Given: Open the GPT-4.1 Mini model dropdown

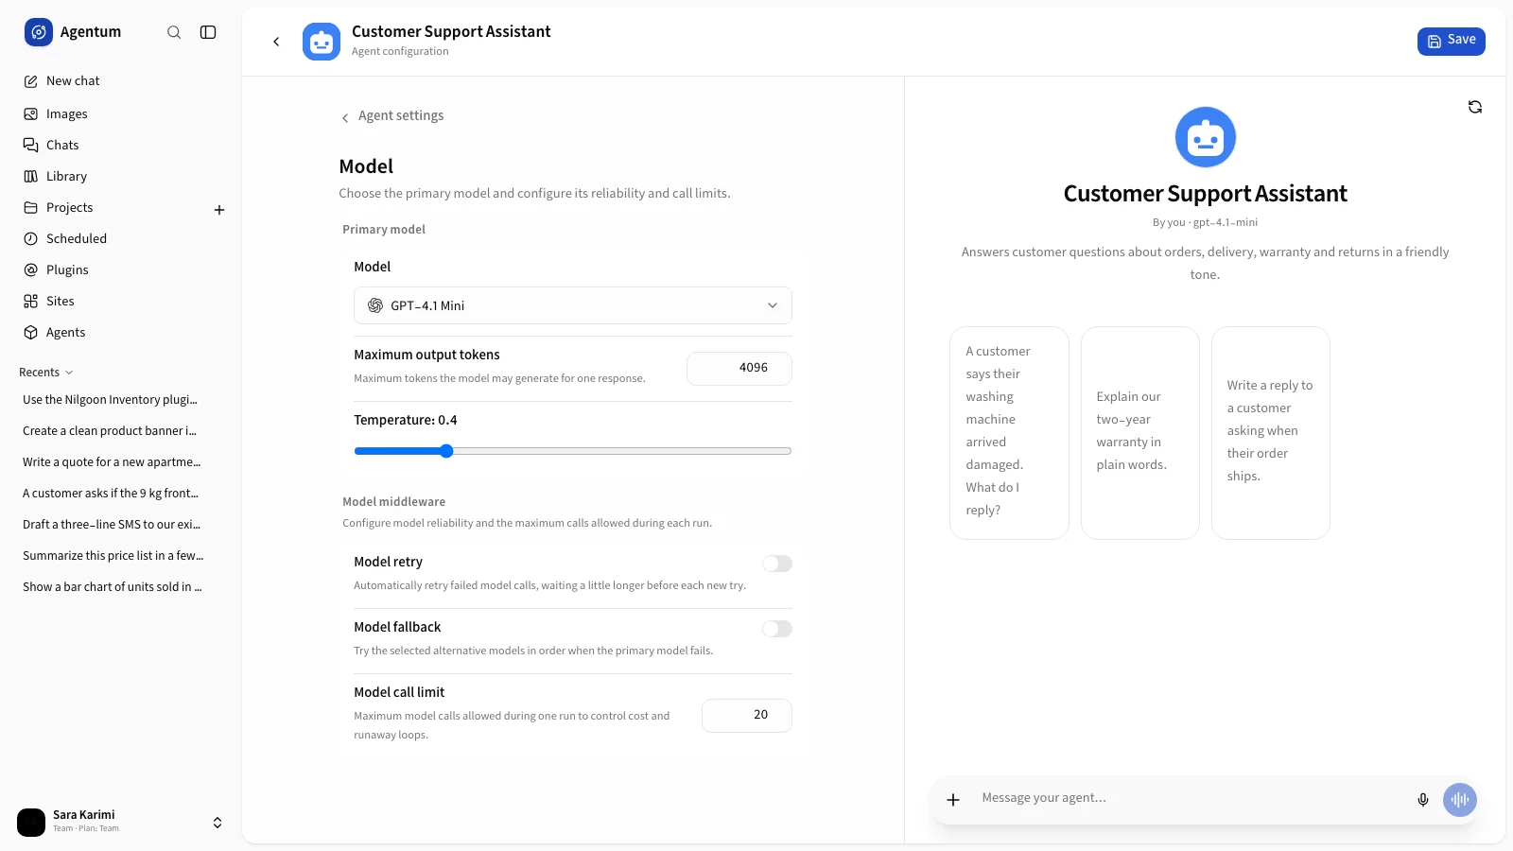Looking at the screenshot, I should point(573,305).
